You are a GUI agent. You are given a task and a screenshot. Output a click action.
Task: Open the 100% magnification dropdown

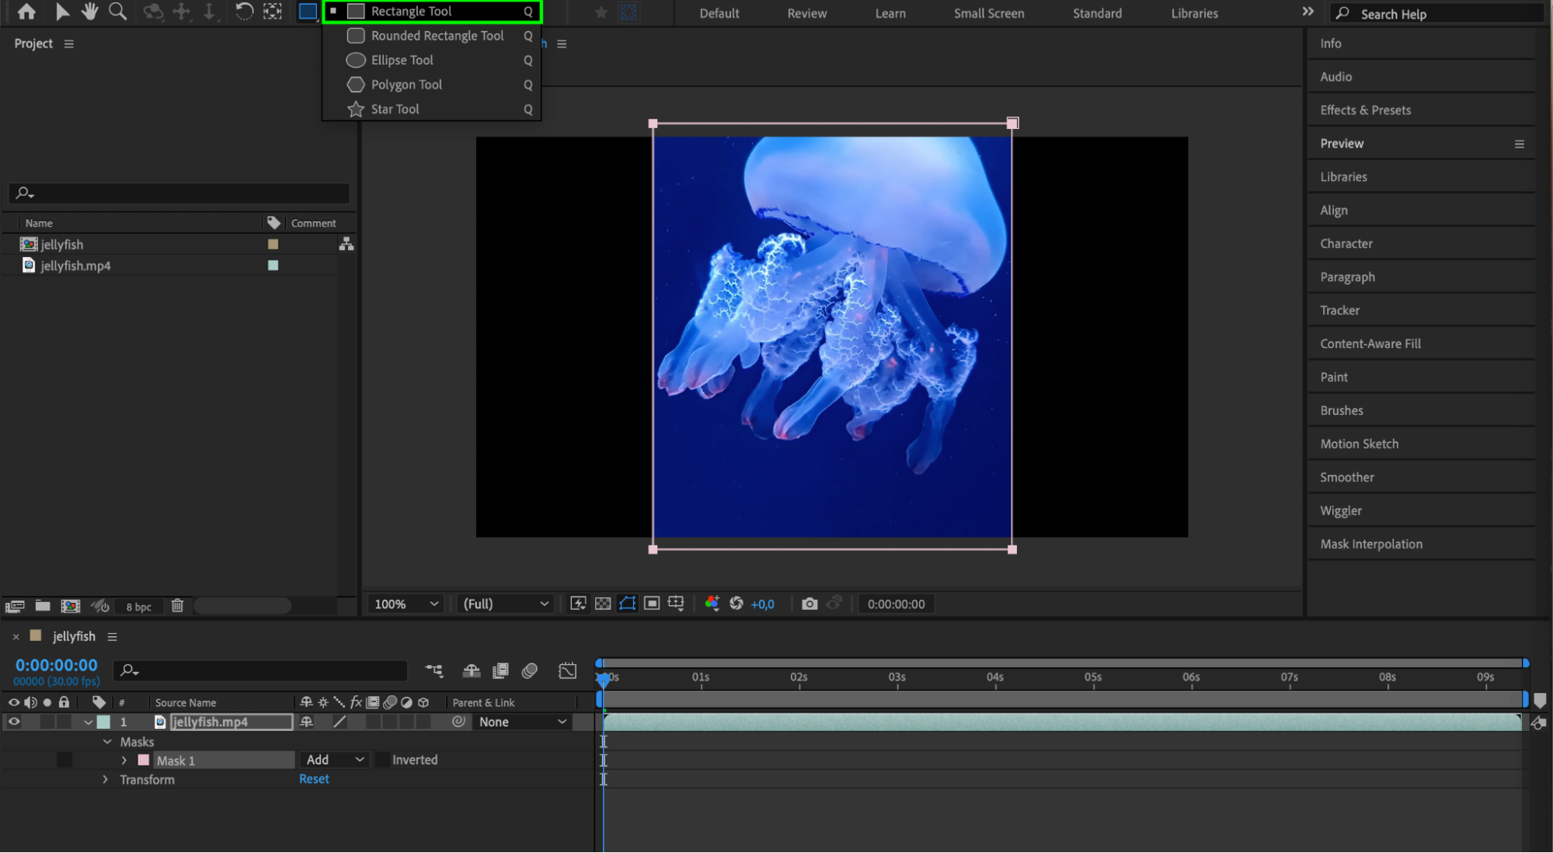(x=406, y=604)
